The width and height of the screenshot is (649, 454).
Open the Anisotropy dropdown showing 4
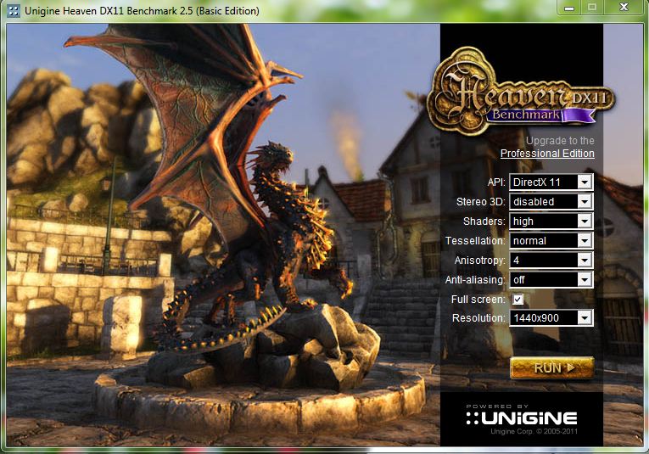pyautogui.click(x=551, y=260)
